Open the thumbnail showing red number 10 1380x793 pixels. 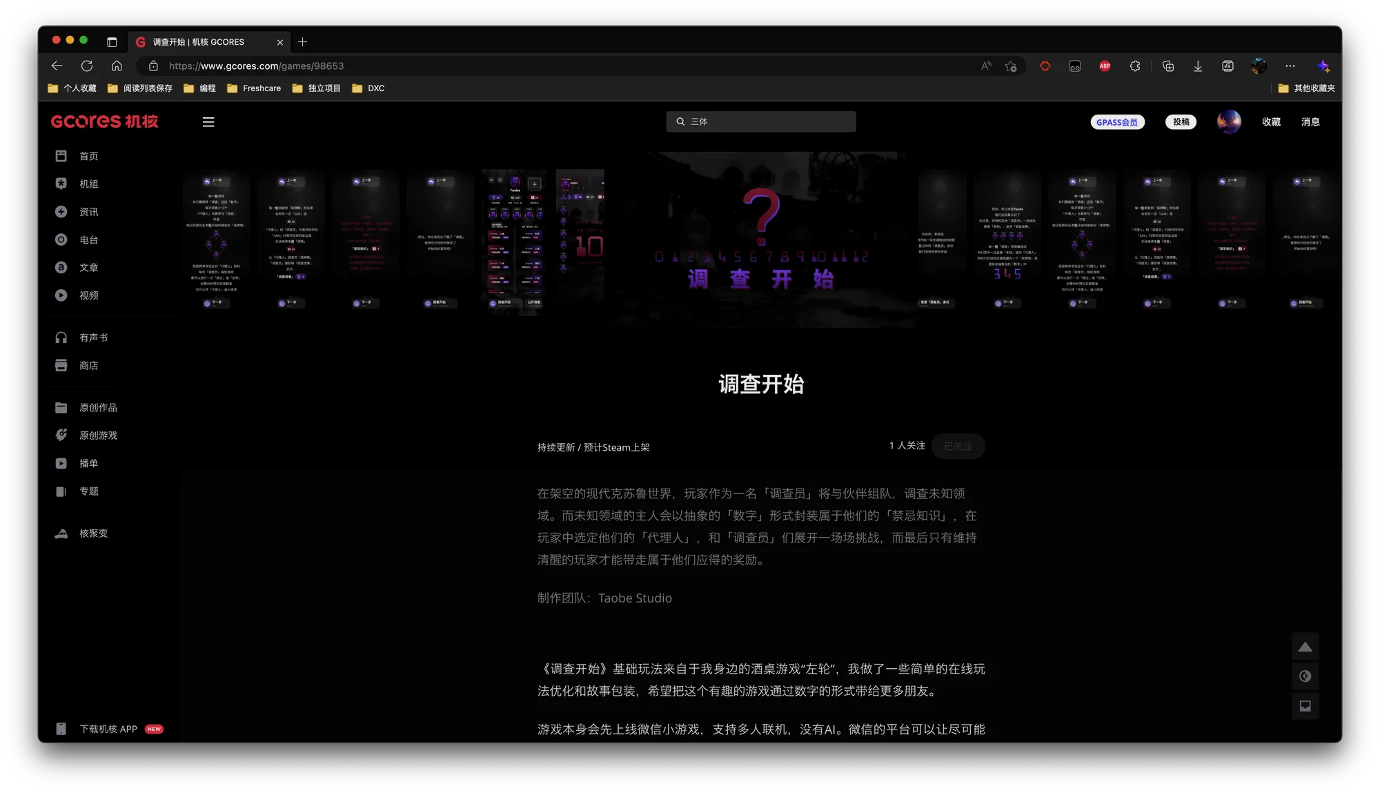580,242
